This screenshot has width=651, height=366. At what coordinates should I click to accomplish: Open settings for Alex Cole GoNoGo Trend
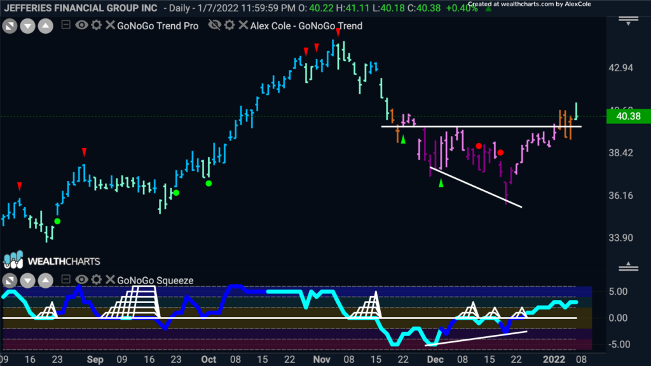230,25
